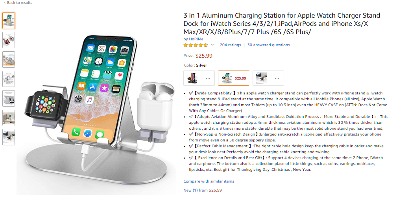View the fifth product thumbnail
395x201 pixels.
tap(9, 98)
